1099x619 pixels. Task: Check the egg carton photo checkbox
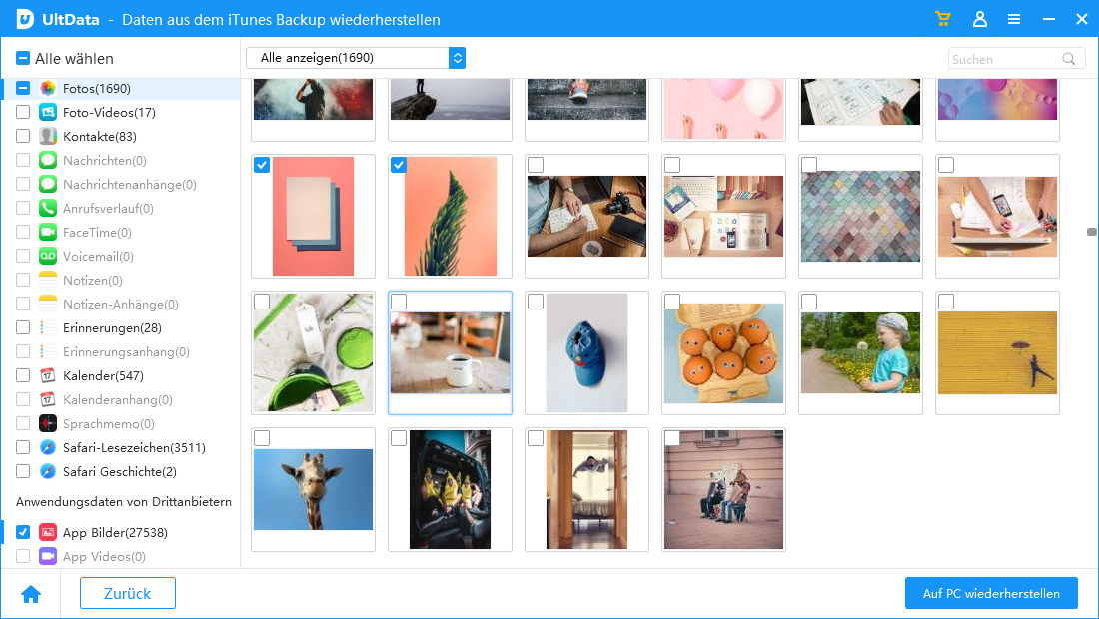pos(672,302)
